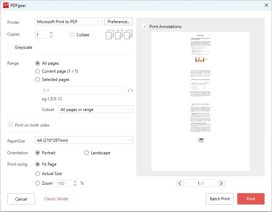Open the PaperSize A4 dropdown
The width and height of the screenshot is (272, 212).
pos(84,140)
